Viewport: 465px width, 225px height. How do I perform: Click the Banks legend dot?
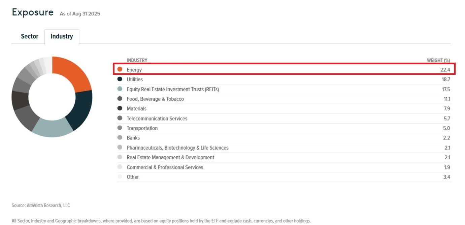pos(120,138)
